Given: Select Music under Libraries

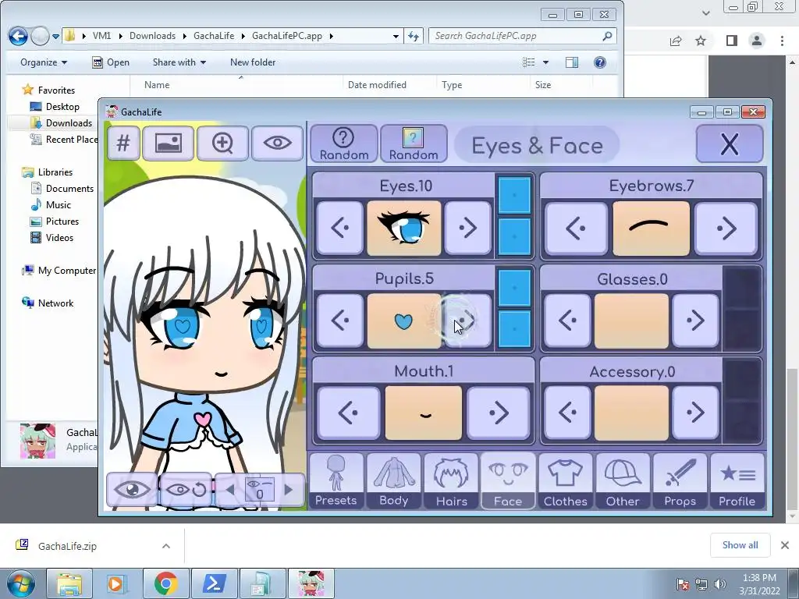Looking at the screenshot, I should (x=51, y=205).
